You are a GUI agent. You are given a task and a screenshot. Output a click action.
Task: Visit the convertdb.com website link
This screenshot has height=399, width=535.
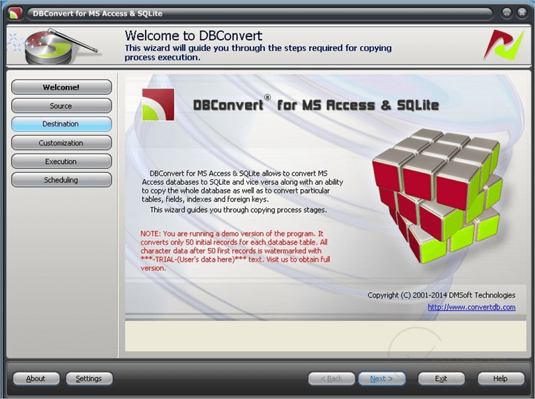point(472,307)
